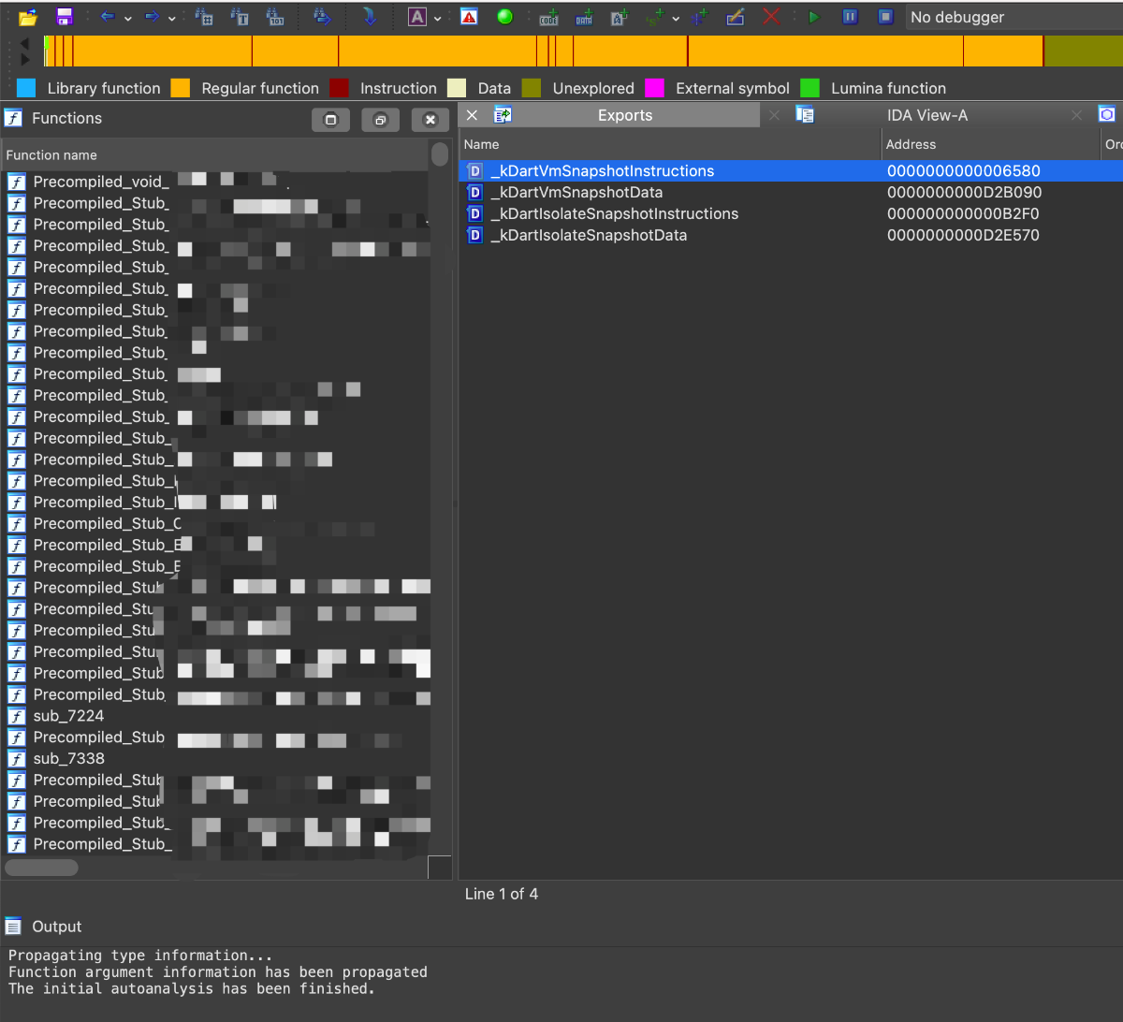
Task: Click the search next binoculars-arrow icon
Action: pos(322,17)
